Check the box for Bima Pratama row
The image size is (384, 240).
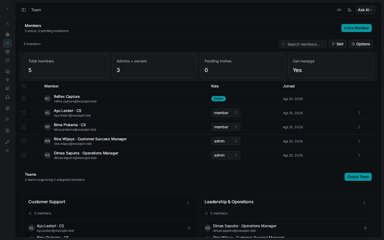click(24, 127)
